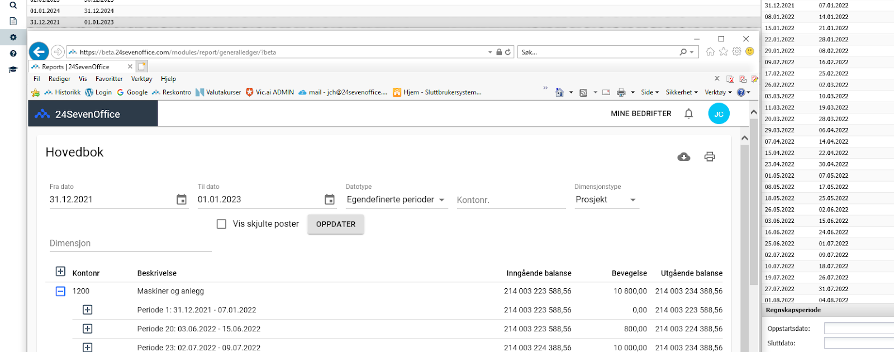Image resolution: width=894 pixels, height=352 pixels.
Task: Open the Side dropdown in command bar
Action: click(650, 92)
